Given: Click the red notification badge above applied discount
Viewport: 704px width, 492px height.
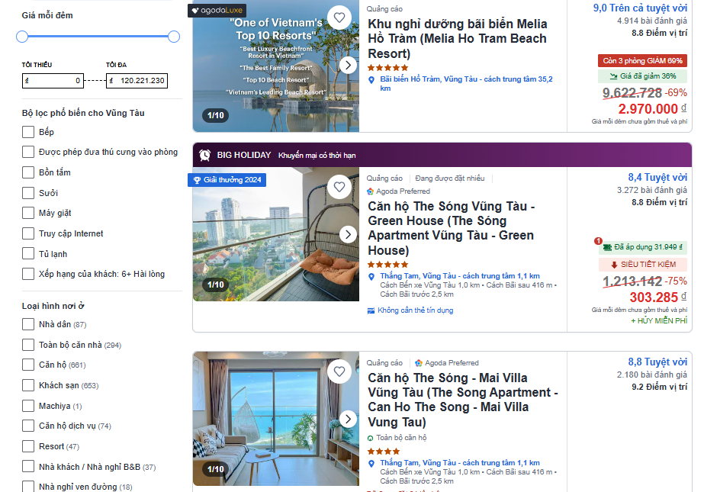Looking at the screenshot, I should tap(599, 242).
